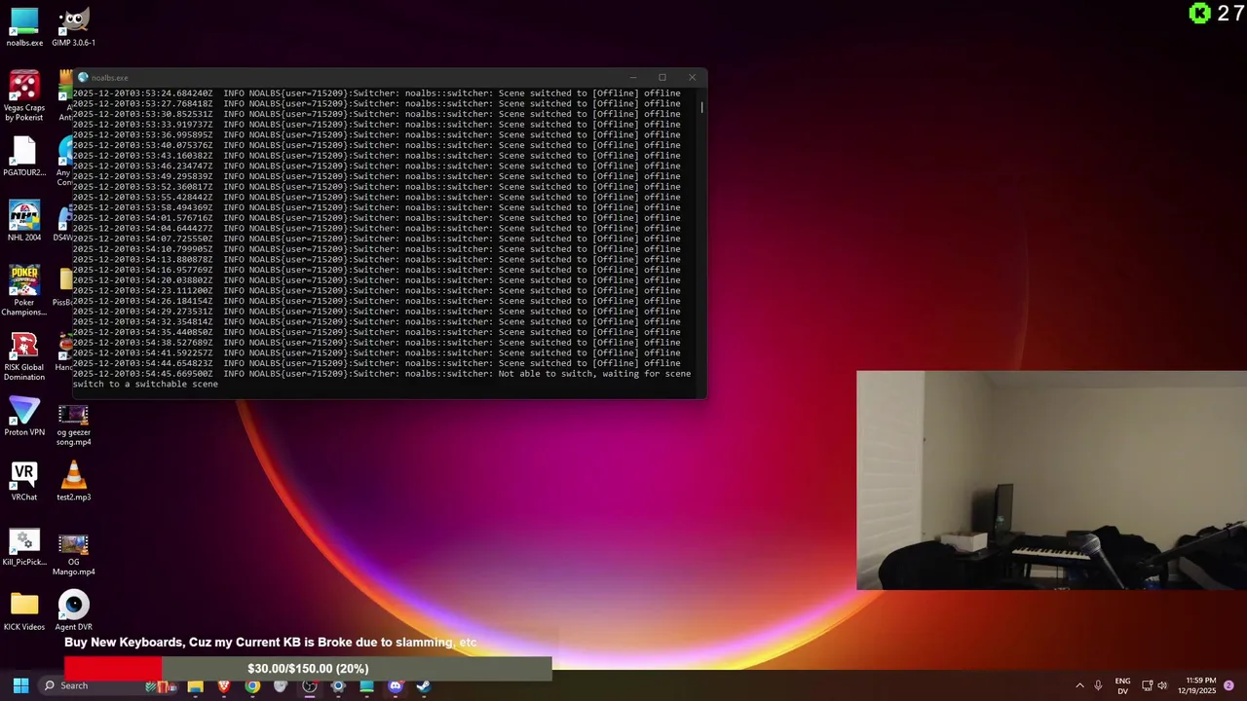This screenshot has height=701, width=1247.
Task: Select the OG Mango.mp4 video file
Action: [73, 552]
